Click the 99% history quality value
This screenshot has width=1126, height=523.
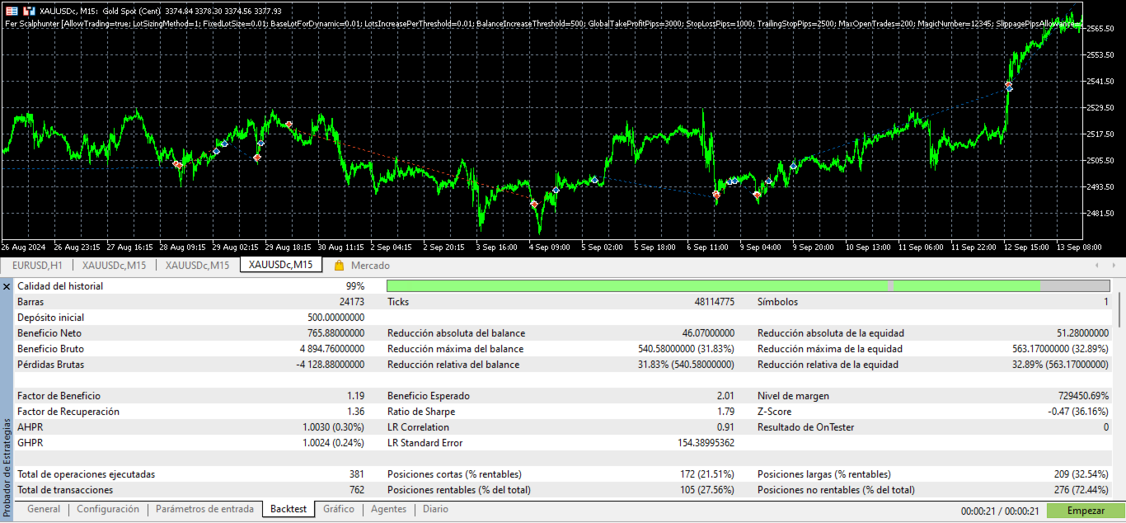point(355,286)
